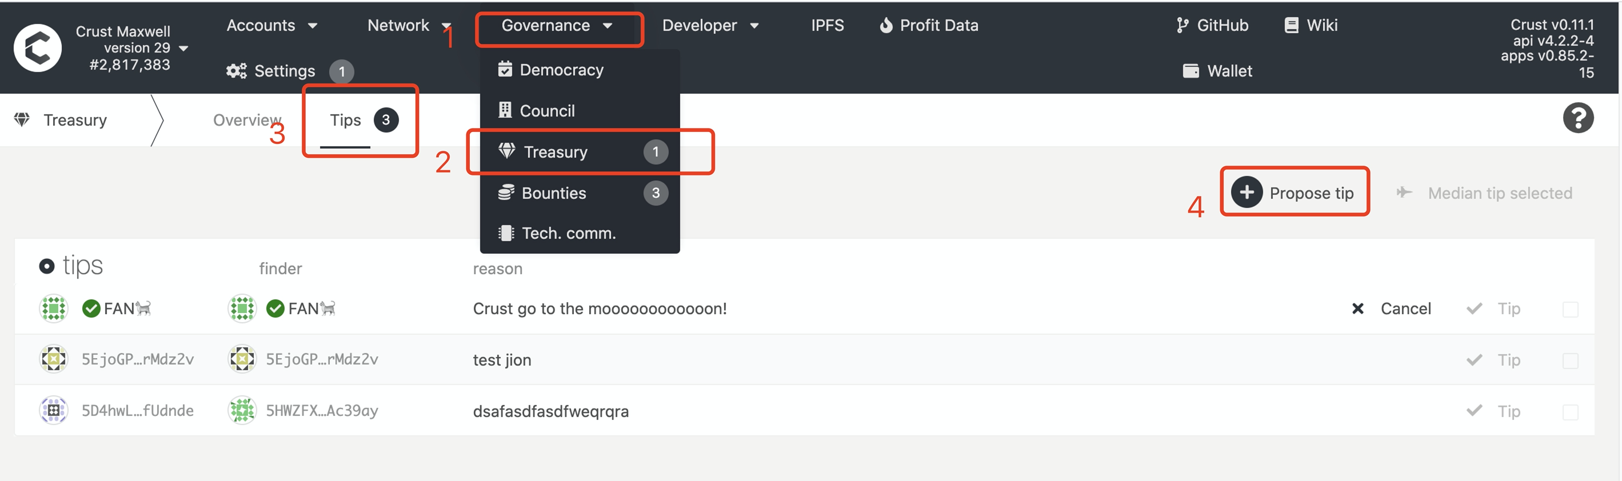The height and width of the screenshot is (481, 1622).
Task: Click the Treasury breadcrumb label
Action: pos(75,119)
